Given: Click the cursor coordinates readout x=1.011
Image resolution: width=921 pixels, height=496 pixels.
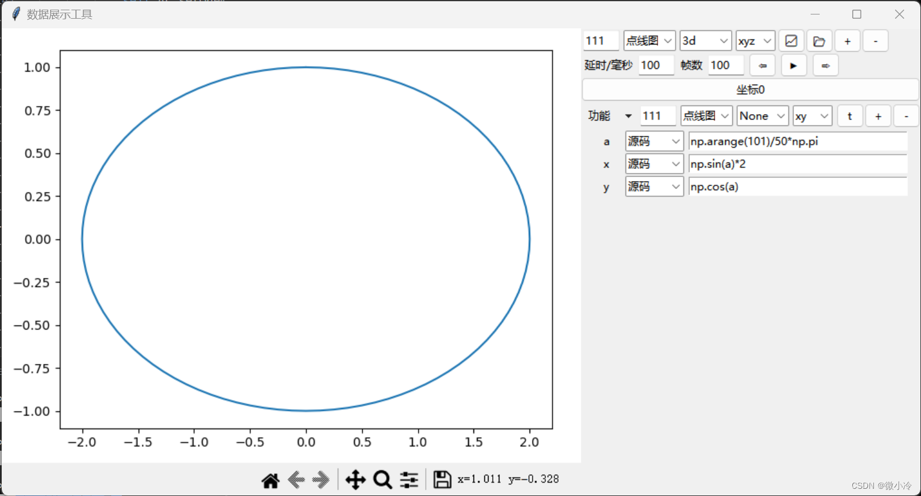Looking at the screenshot, I should 479,479.
